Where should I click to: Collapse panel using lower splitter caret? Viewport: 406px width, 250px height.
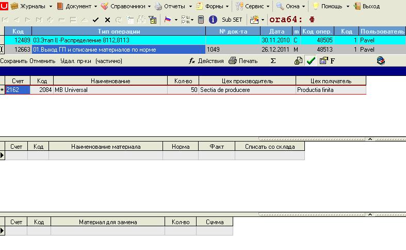(370, 214)
